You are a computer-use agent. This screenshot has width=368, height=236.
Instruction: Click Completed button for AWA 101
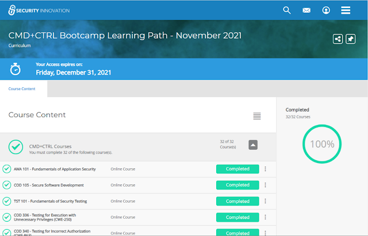pyautogui.click(x=237, y=169)
